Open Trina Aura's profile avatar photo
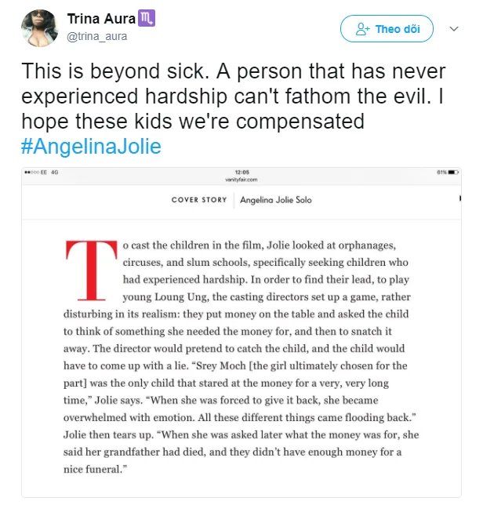 40,28
